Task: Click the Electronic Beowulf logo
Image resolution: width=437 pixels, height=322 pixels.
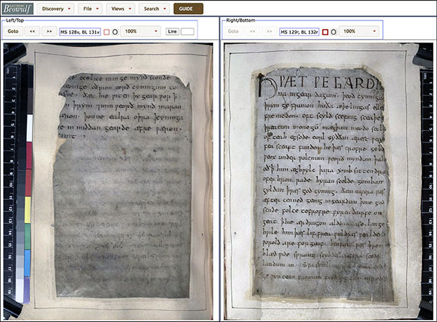Action: (18, 9)
